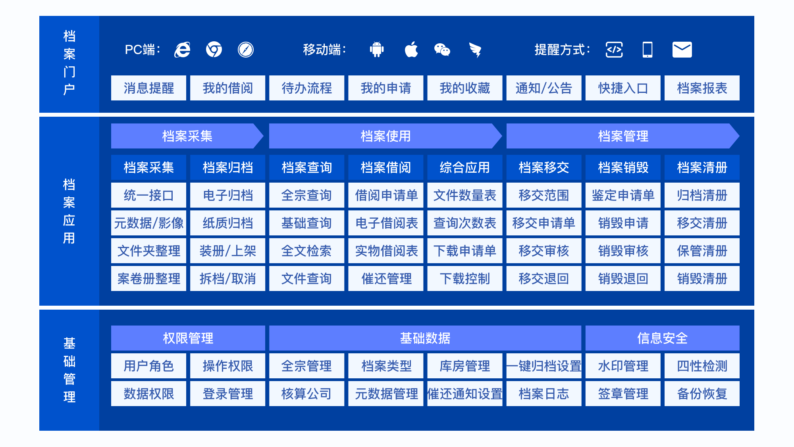Select the 档案销毁 column heading
794x447 pixels.
[x=623, y=167]
